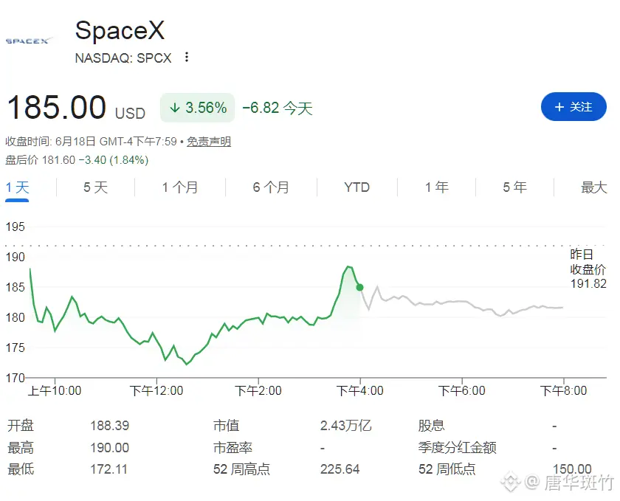Click the 昨日收盘价 191.82 label
Screen dimensions: 620x501
[x=588, y=269]
